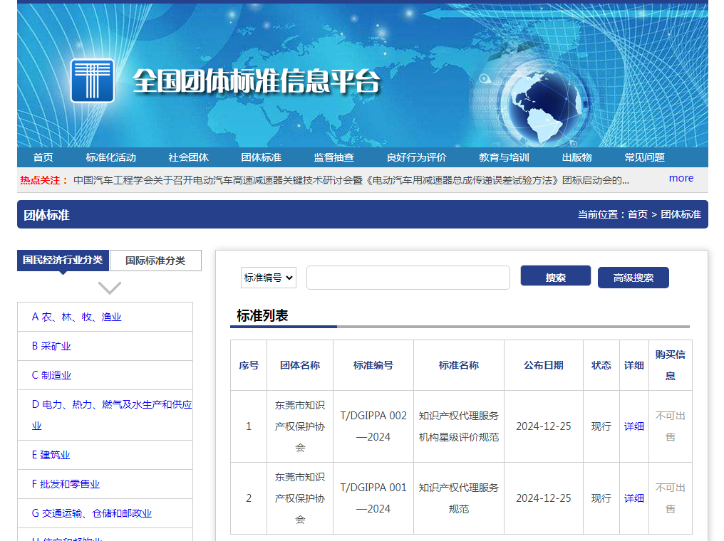Expand the gray chevron below classification tabs
The image size is (724, 541).
(x=109, y=288)
